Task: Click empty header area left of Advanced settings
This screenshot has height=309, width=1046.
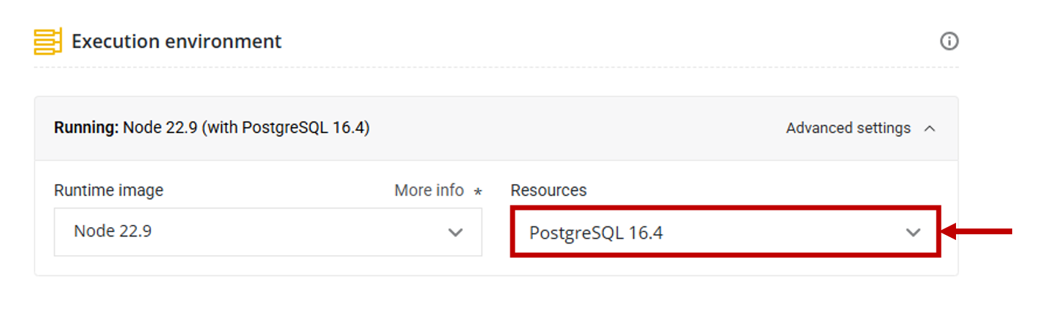Action: click(x=576, y=129)
